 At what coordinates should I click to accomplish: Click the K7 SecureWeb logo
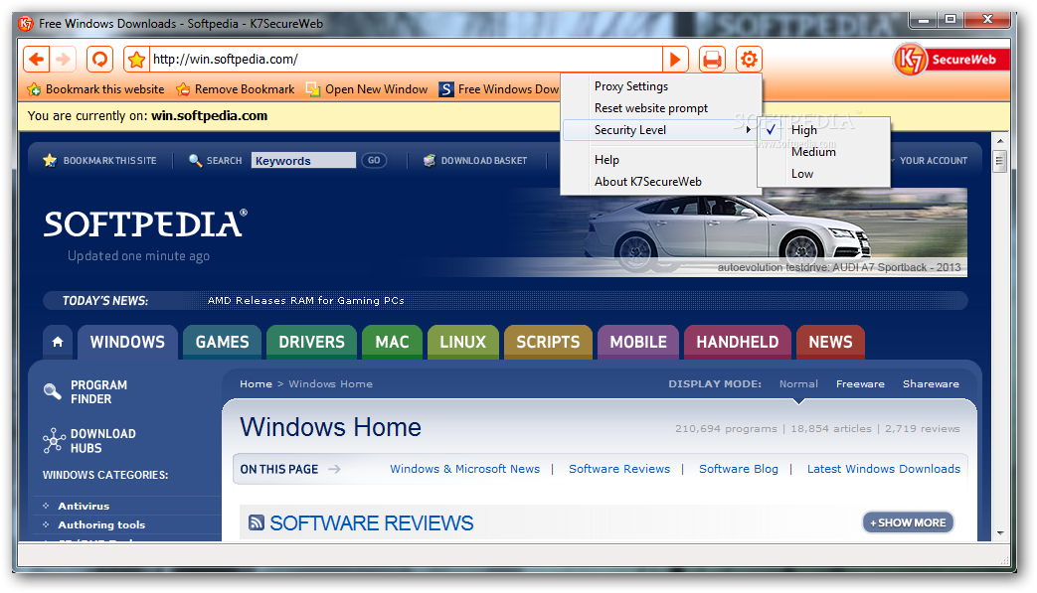pos(951,60)
